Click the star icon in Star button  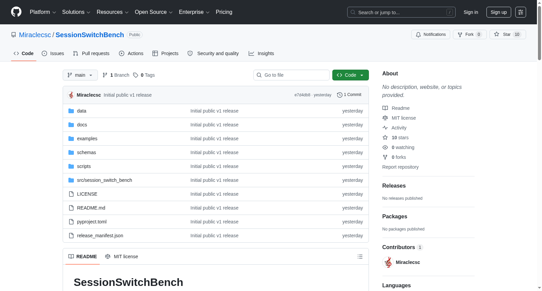point(497,34)
